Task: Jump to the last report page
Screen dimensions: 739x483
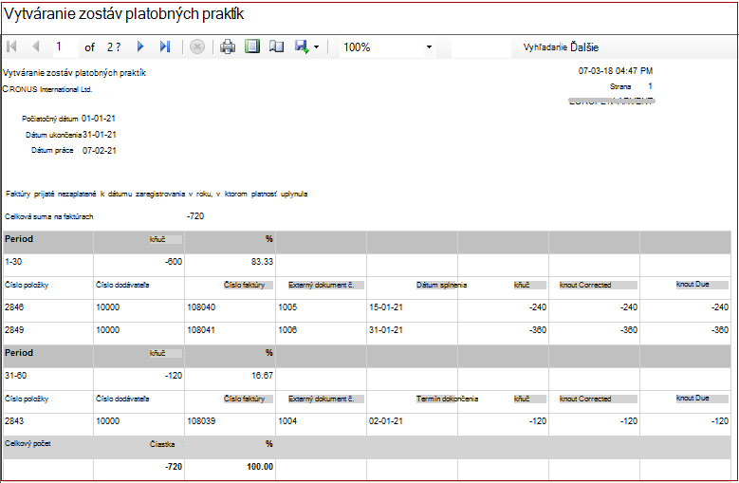Action: pyautogui.click(x=164, y=46)
